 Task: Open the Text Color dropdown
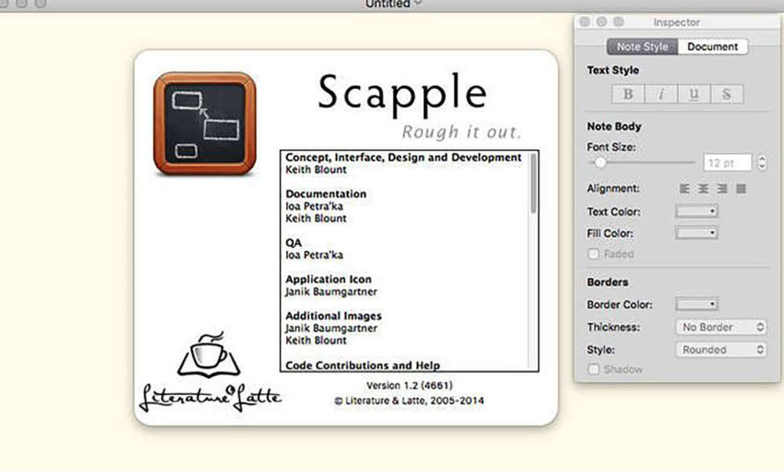click(697, 211)
